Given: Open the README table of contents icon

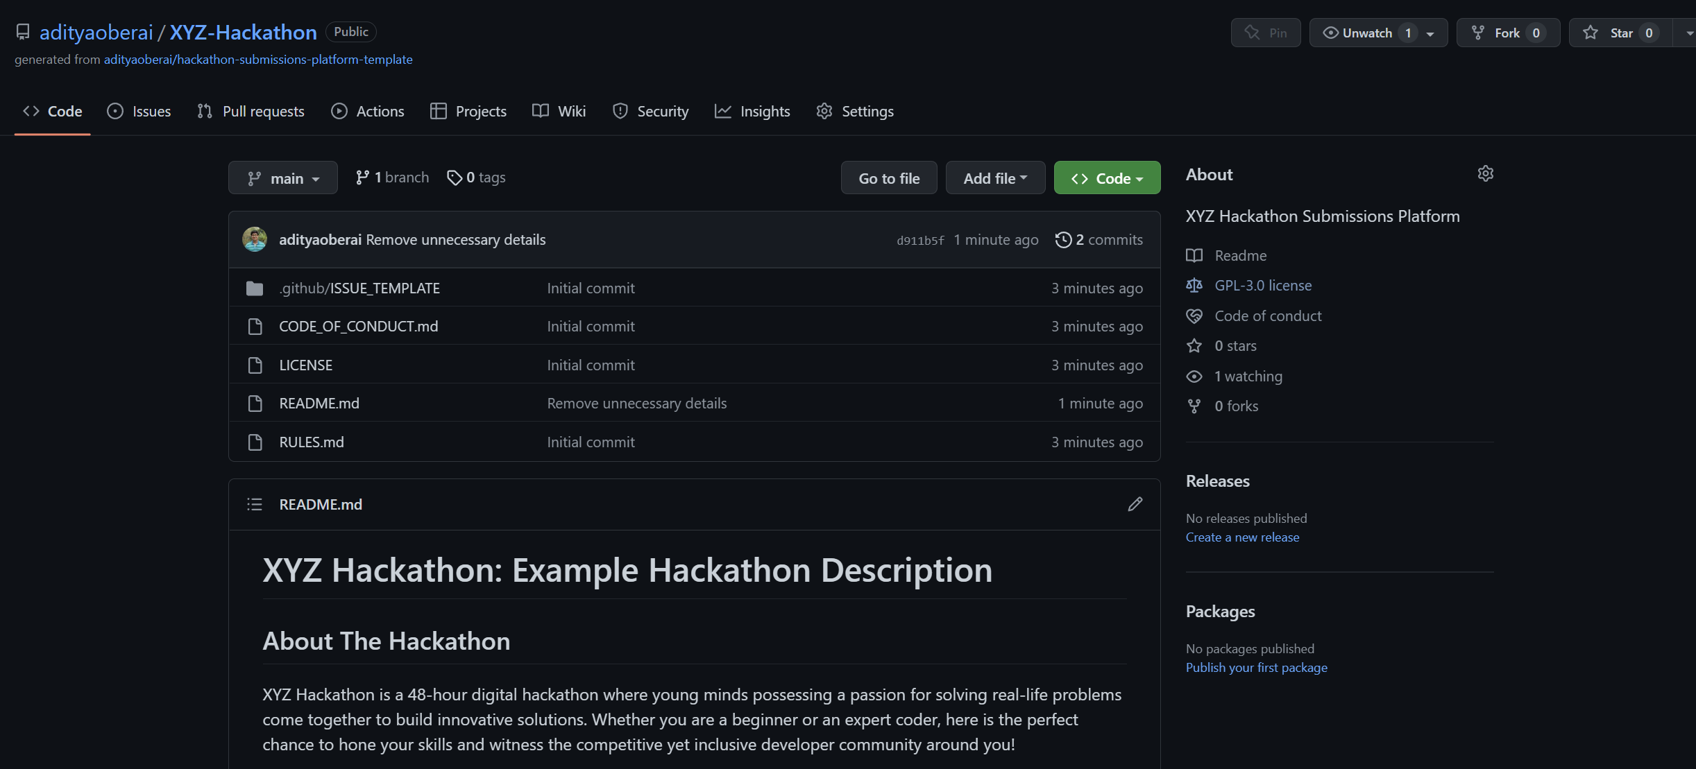Looking at the screenshot, I should [254, 504].
